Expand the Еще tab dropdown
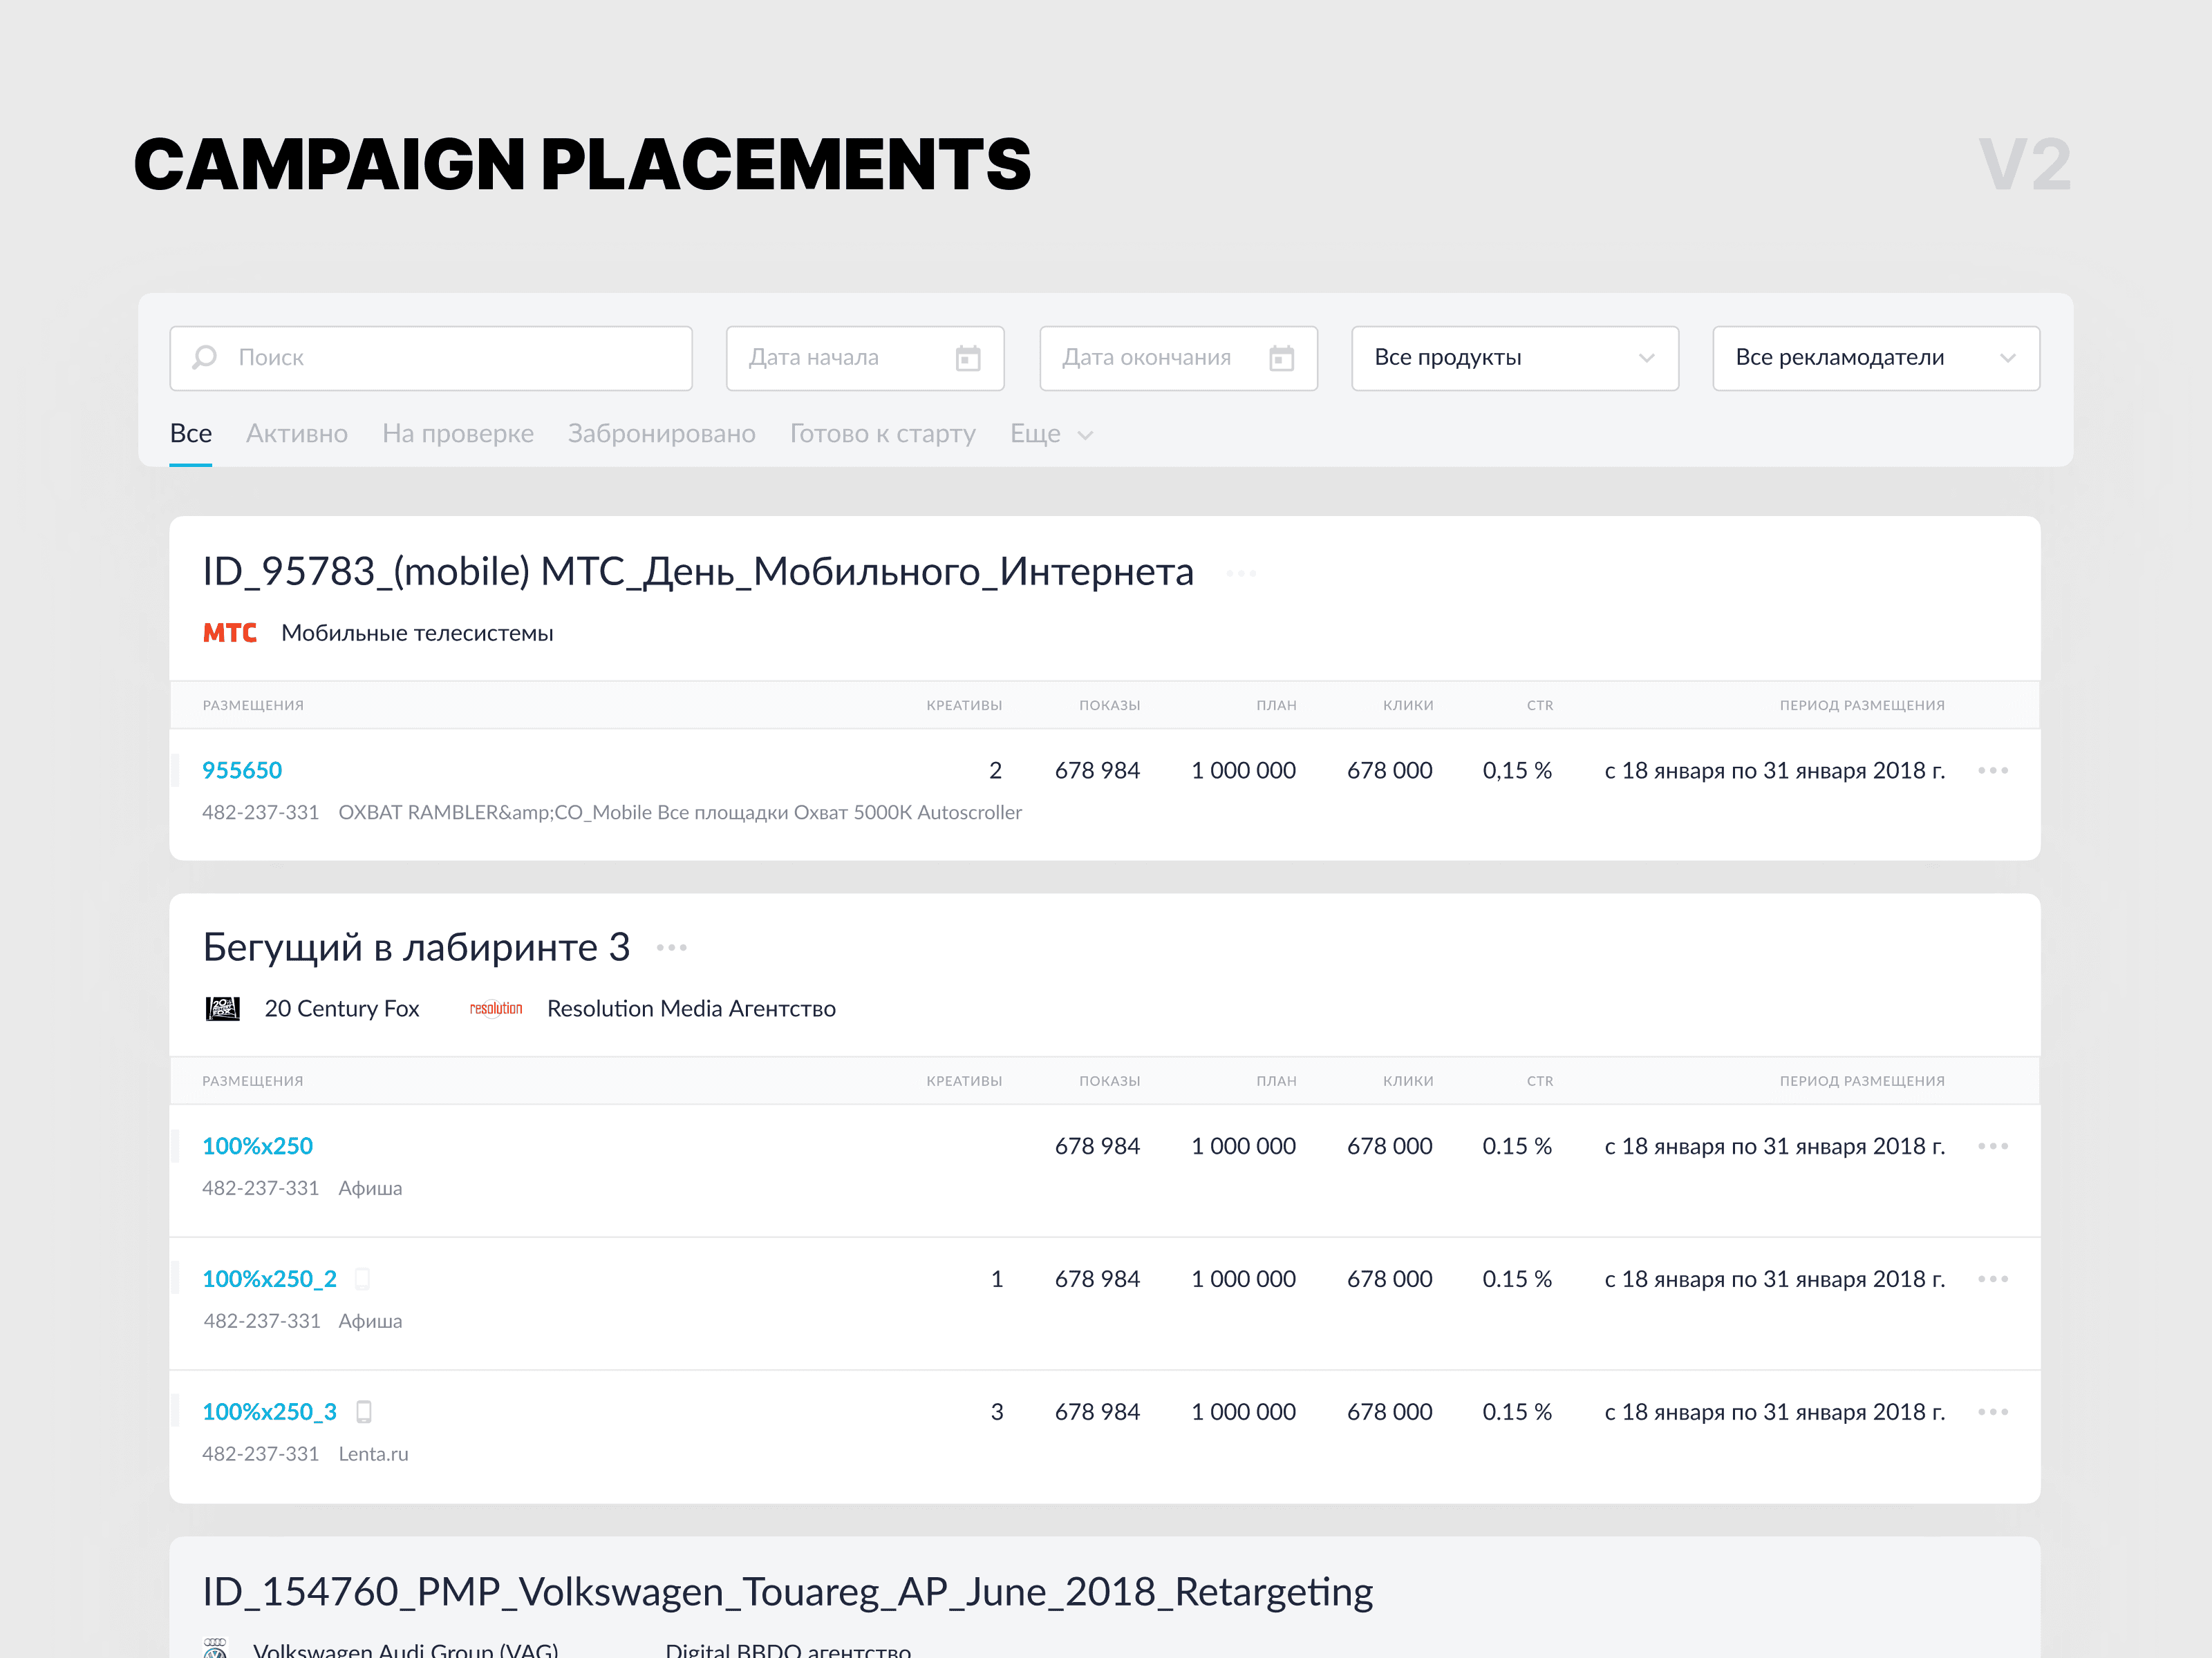This screenshot has width=2212, height=1658. click(x=1051, y=434)
